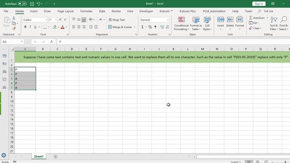Click the Name Box showing A3
The width and height of the screenshot is (290, 163).
pos(12,42)
